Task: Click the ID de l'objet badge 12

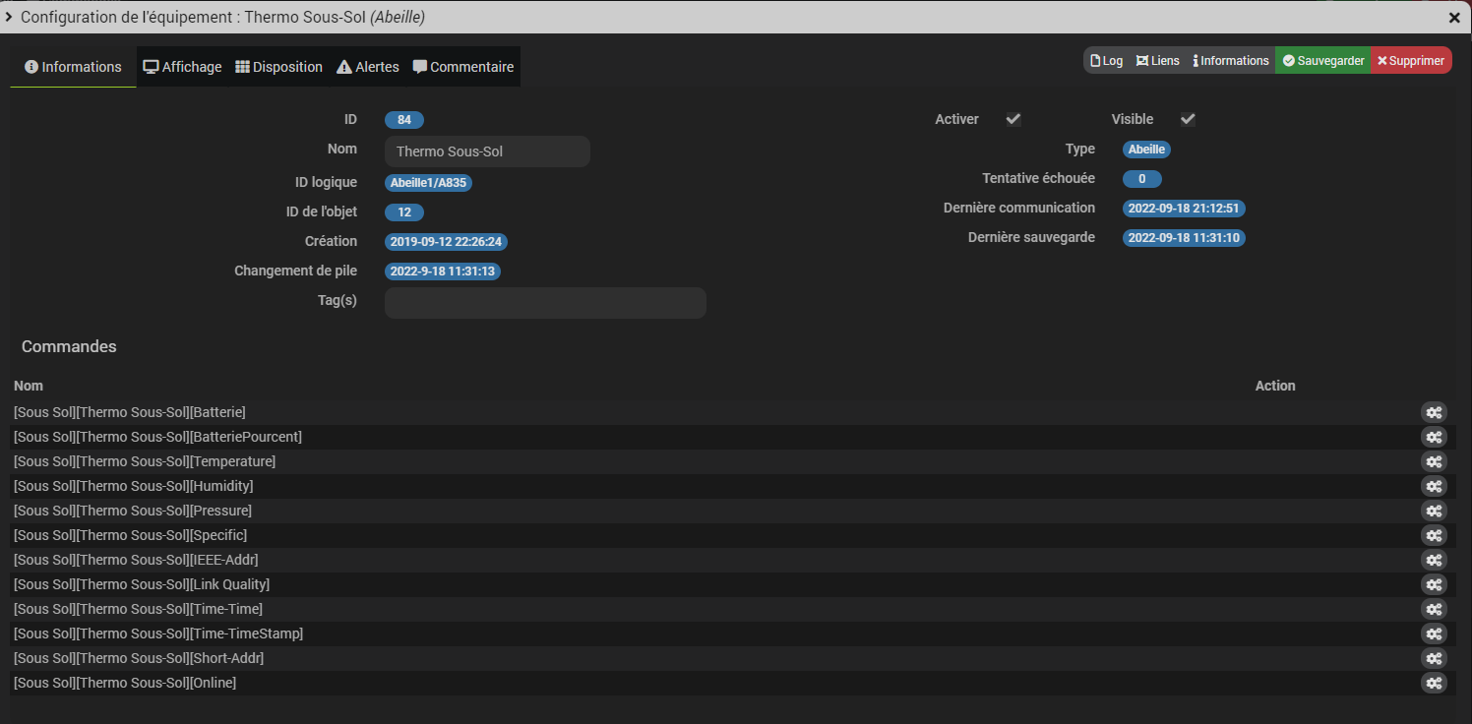Action: 404,211
